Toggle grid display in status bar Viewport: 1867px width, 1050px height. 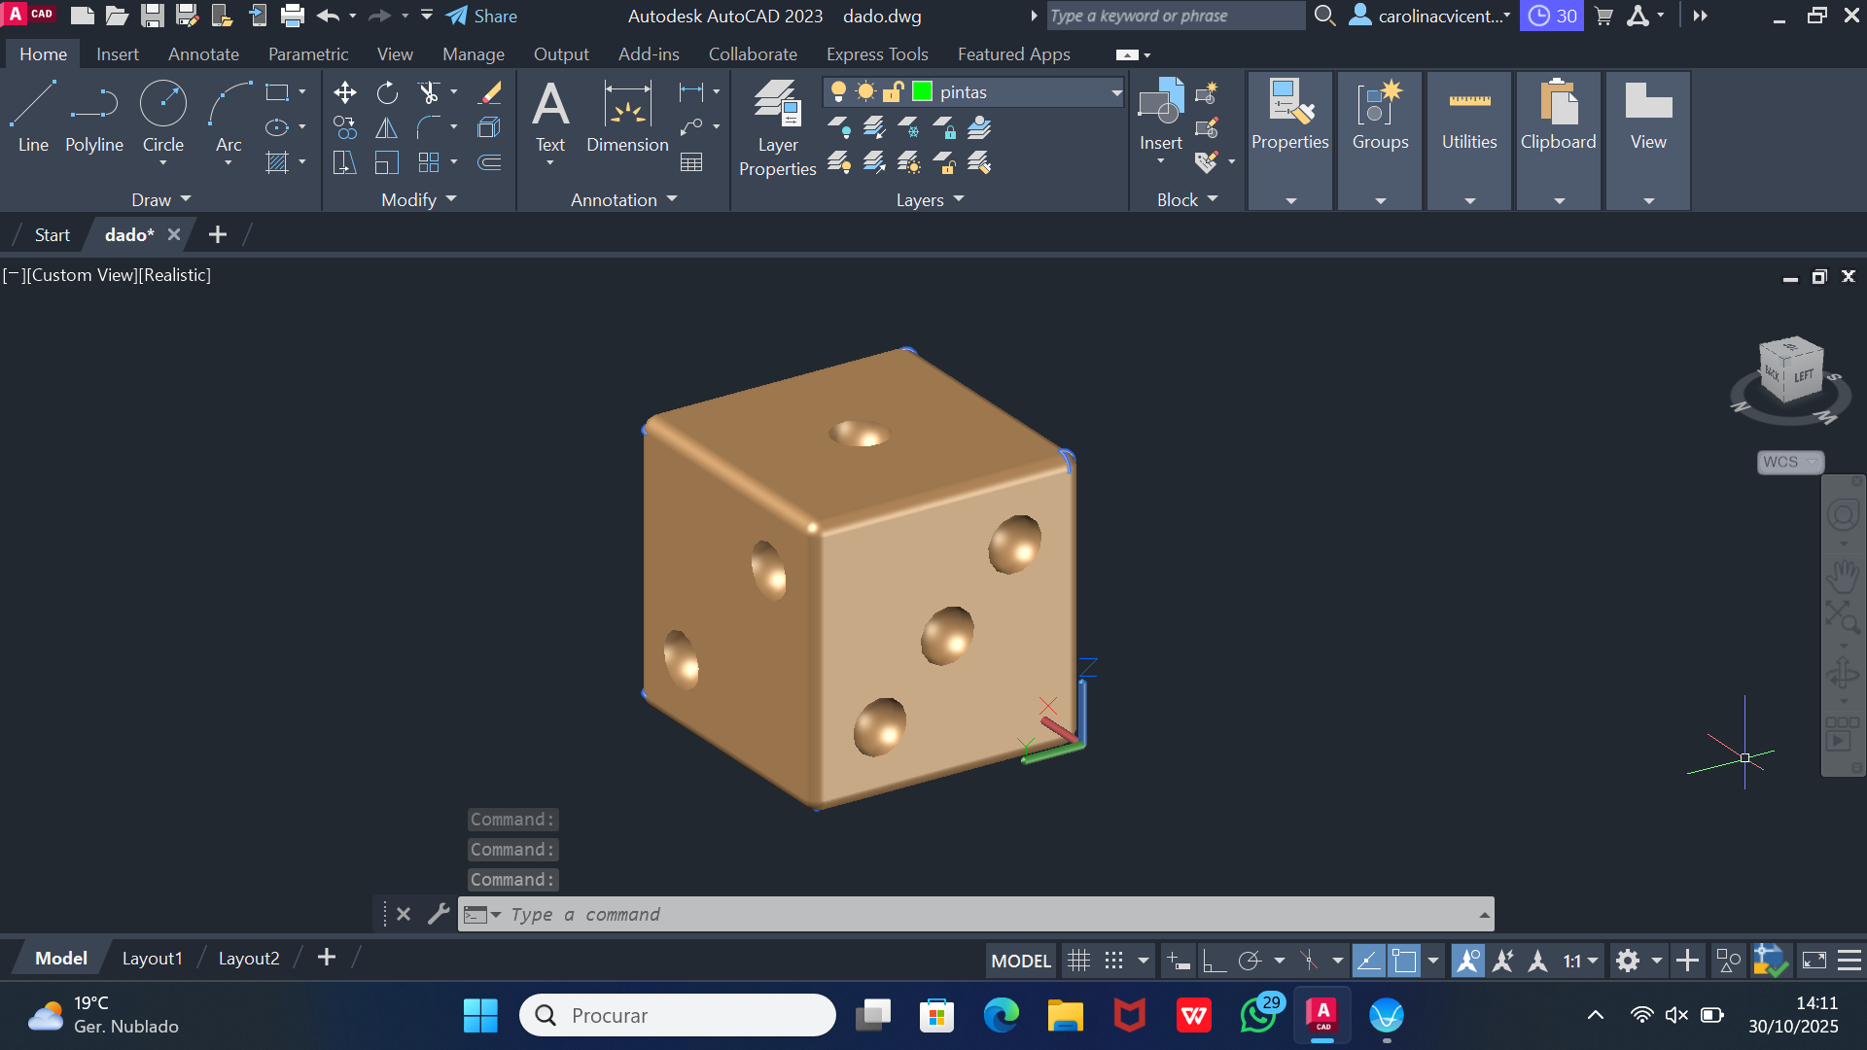1078,962
